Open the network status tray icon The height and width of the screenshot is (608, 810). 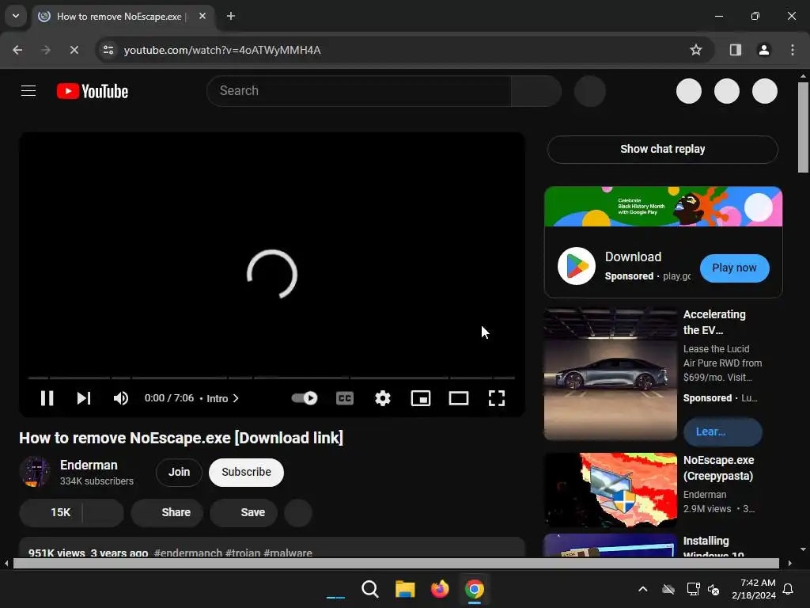click(693, 589)
